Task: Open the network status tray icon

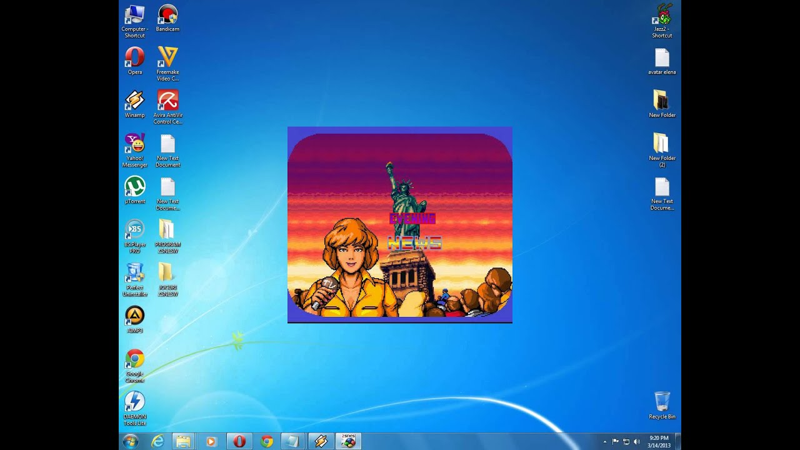Action: click(x=626, y=441)
